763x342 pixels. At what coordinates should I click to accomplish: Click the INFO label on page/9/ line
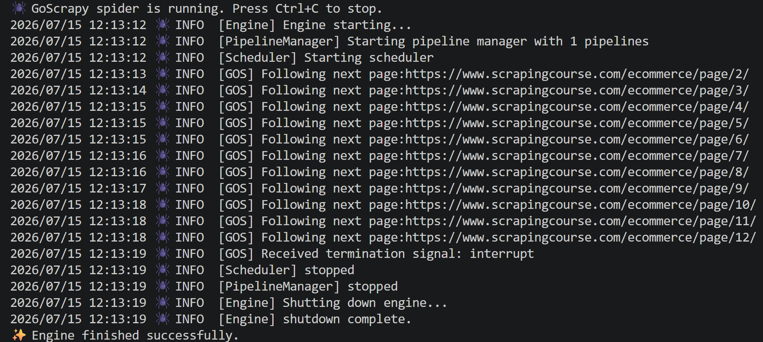(190, 188)
